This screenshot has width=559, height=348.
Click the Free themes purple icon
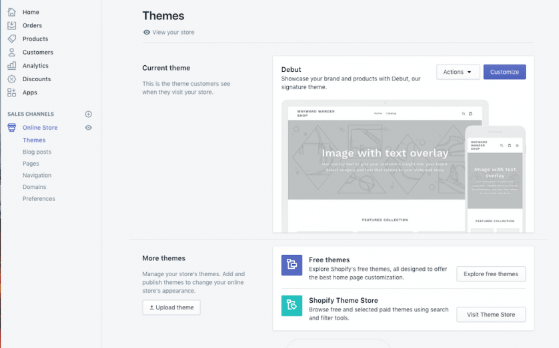tap(292, 265)
